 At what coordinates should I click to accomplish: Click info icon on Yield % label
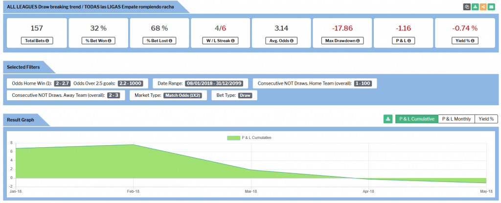(x=473, y=41)
